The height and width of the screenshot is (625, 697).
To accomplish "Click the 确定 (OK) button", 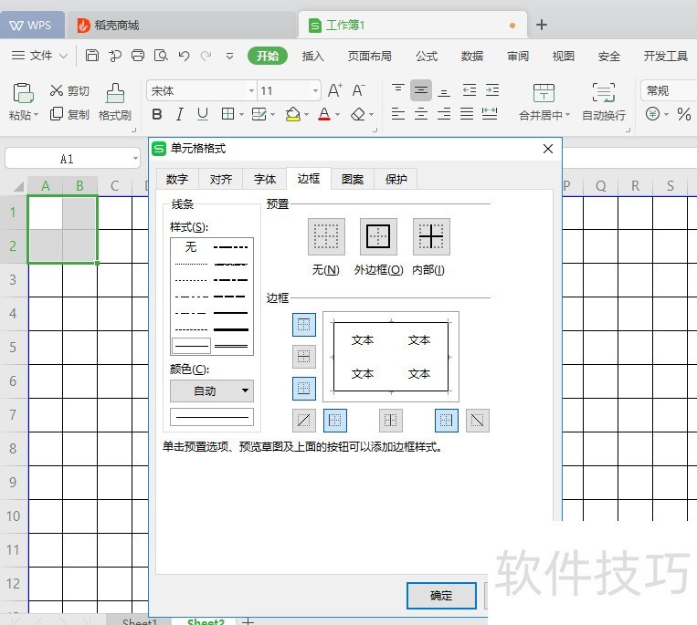I will (441, 595).
